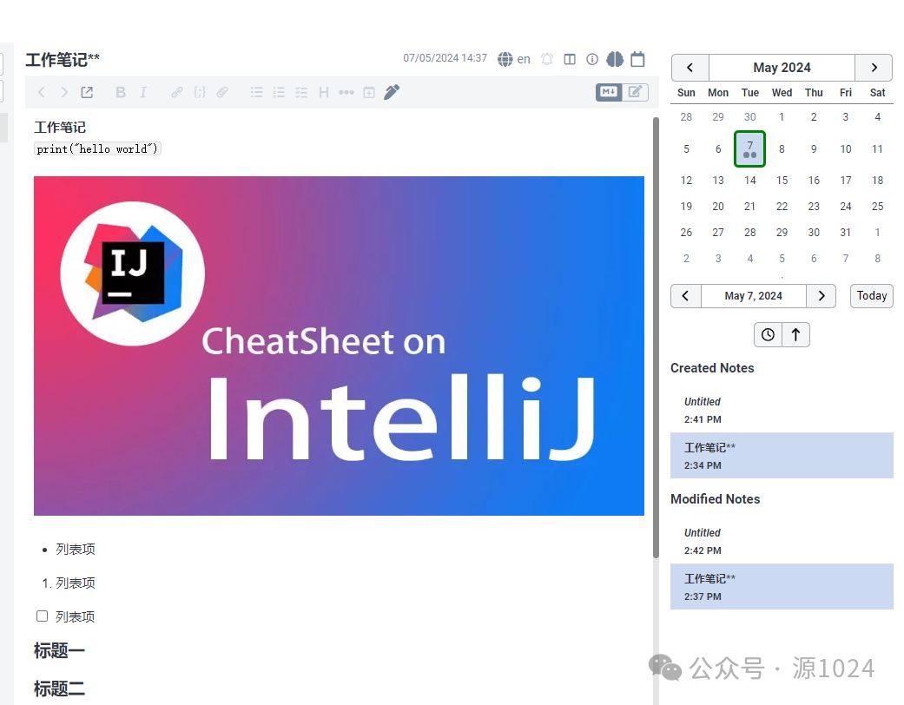
Task: Insert code block with the braces icon
Action: tap(200, 92)
